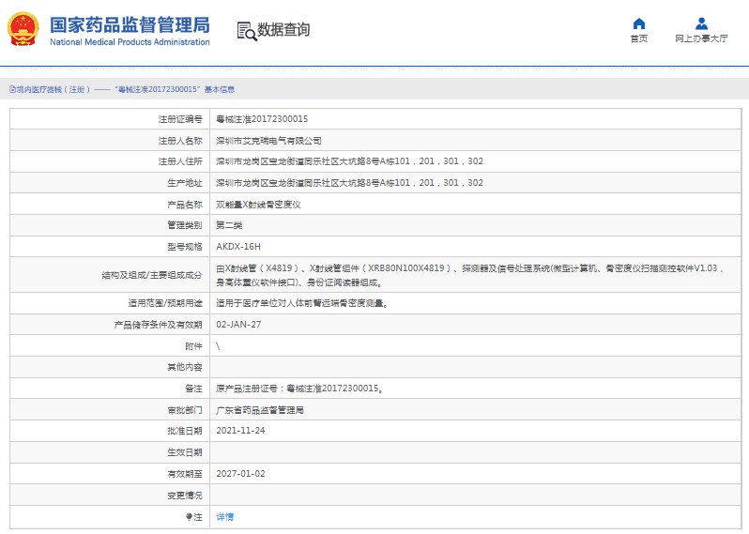Click the intended use value 适用于医疗单位
This screenshot has width=749, height=534.
(x=301, y=303)
